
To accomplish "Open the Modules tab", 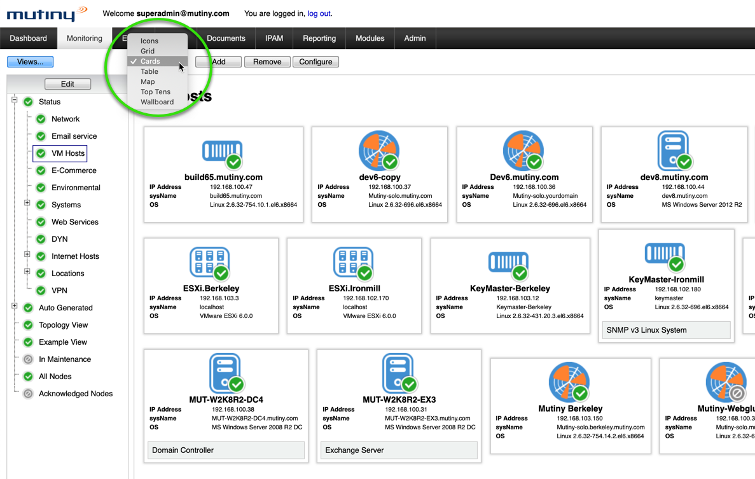I will [x=370, y=38].
